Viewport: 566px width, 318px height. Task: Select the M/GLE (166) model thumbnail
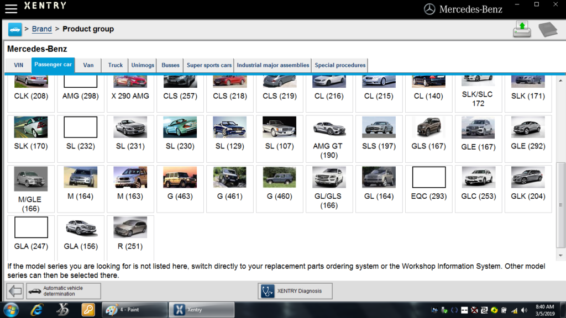[31, 178]
